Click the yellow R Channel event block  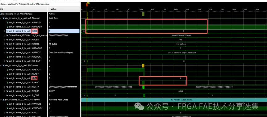point(143,65)
